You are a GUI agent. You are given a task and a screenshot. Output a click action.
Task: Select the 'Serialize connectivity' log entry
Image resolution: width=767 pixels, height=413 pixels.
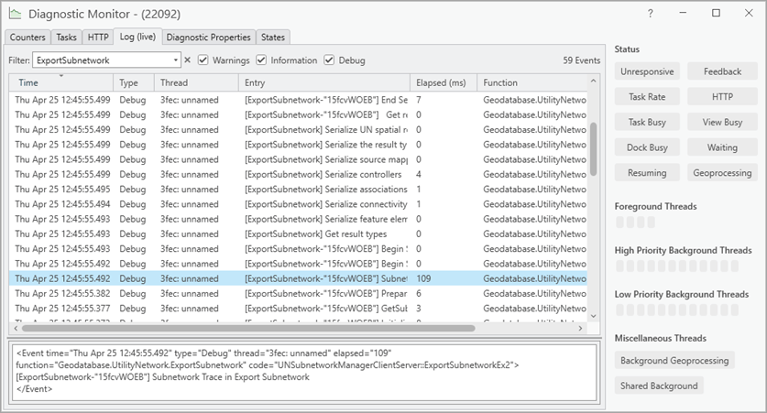tap(298, 204)
